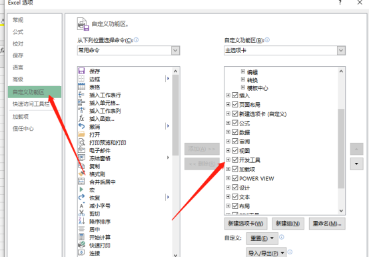Select the 宏 macro play icon
Screen dimensions: 369x257
click(x=81, y=190)
